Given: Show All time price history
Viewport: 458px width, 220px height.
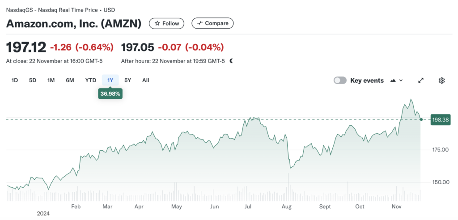Looking at the screenshot, I should 146,80.
